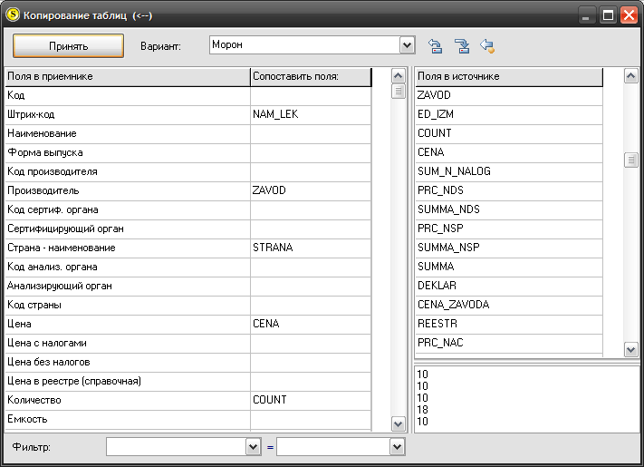The image size is (644, 467).
Task: Select ZAVOD in the source fields list
Action: click(509, 96)
